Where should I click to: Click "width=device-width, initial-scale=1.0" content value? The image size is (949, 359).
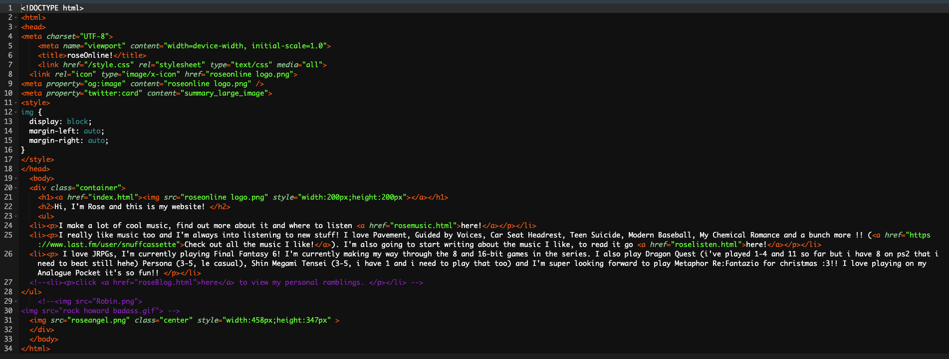point(245,46)
